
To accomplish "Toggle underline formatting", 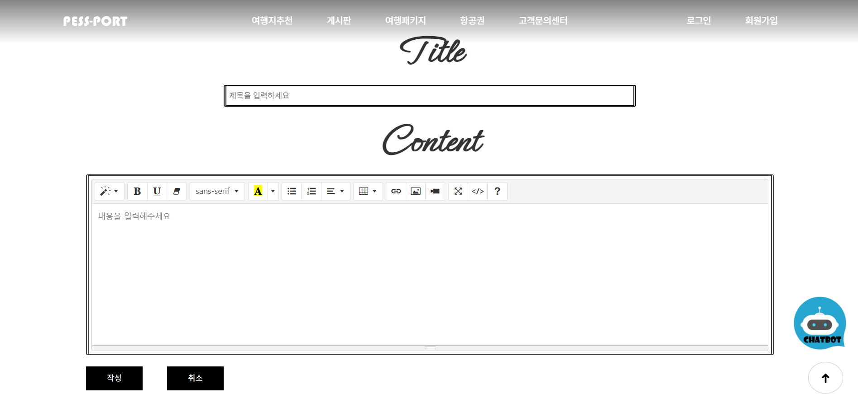I will (157, 191).
